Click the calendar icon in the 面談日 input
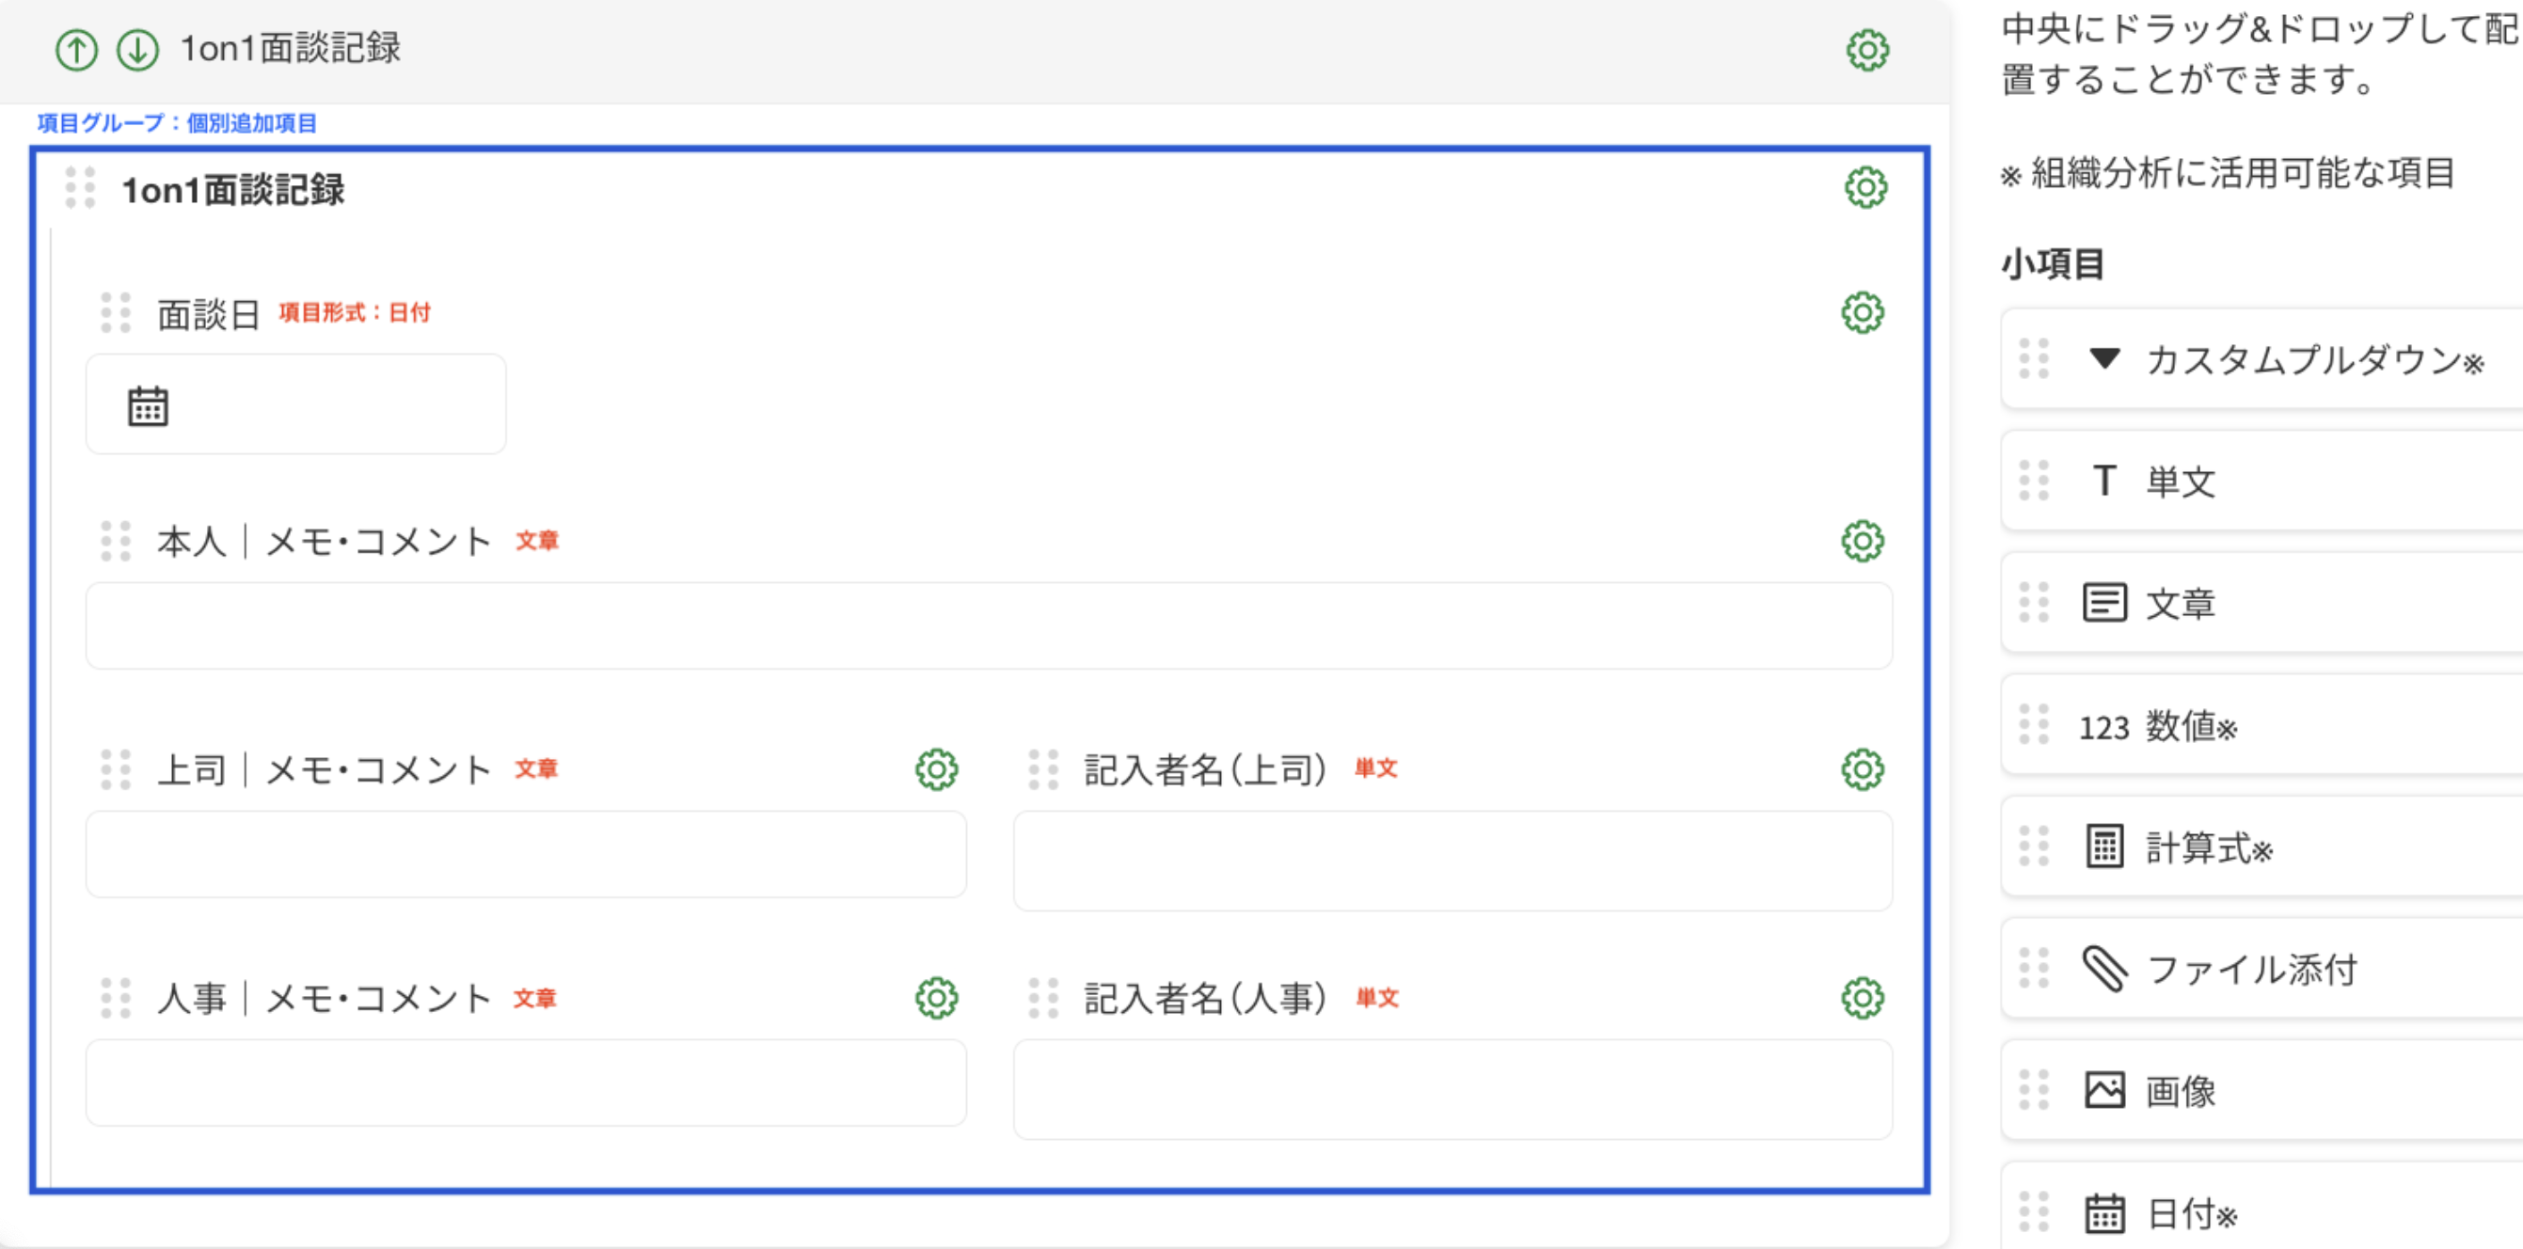Screen dimensions: 2523x1249 click(148, 405)
